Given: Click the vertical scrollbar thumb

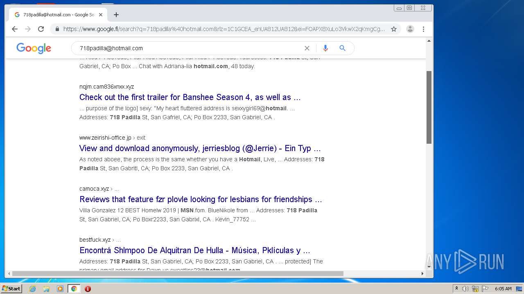Looking at the screenshot, I should pyautogui.click(x=429, y=107).
